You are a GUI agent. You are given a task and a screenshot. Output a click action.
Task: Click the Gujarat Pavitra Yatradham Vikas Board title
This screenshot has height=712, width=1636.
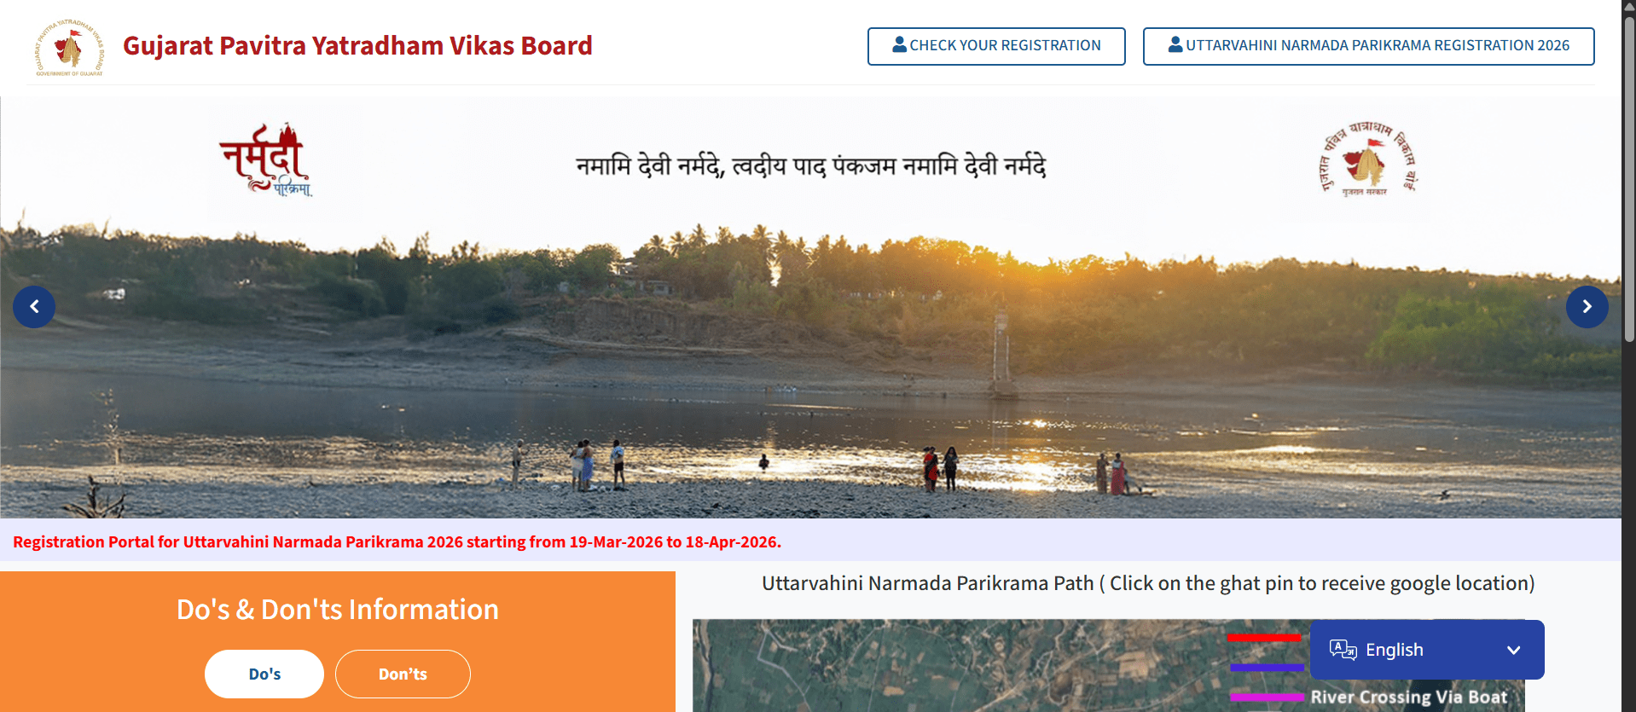tap(357, 45)
